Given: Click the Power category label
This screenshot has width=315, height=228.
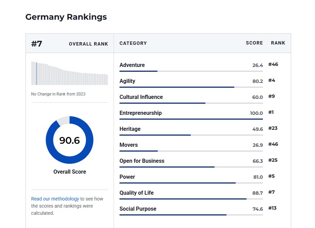Looking at the screenshot, I should pos(127,177).
